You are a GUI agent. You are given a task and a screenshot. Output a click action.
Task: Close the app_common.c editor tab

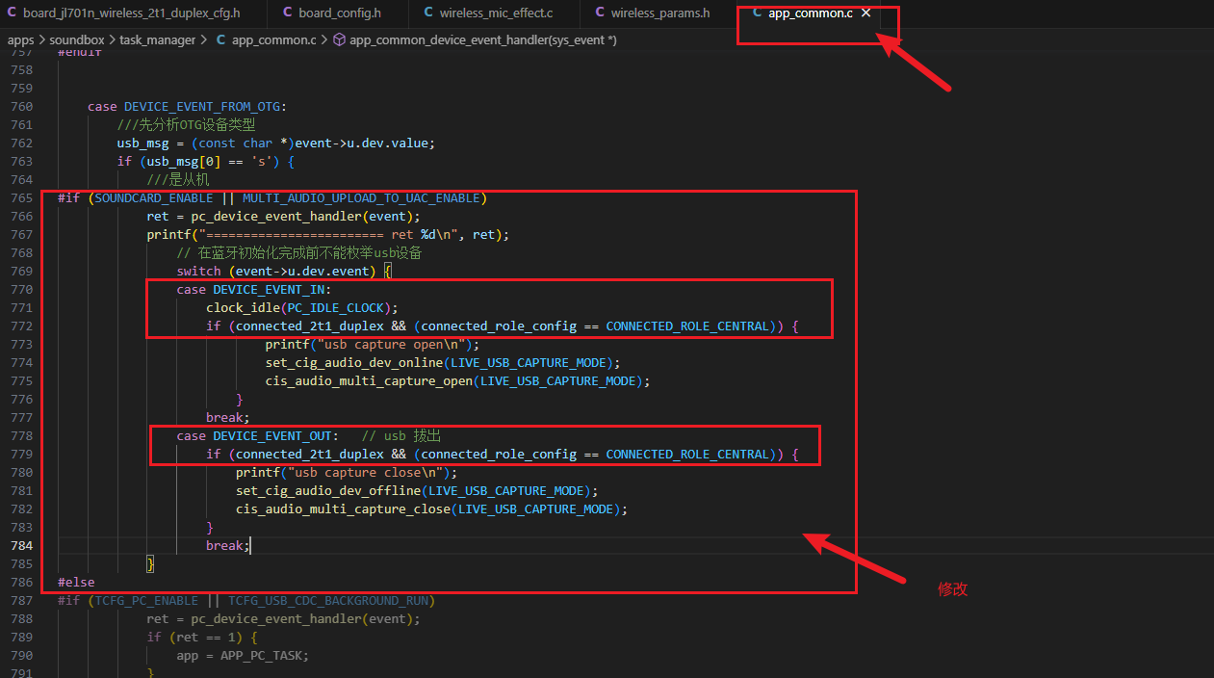pyautogui.click(x=866, y=13)
